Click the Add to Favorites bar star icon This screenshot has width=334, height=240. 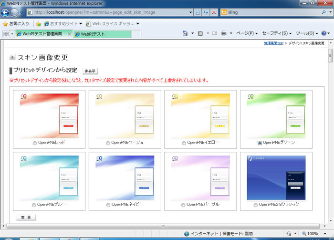(38, 24)
